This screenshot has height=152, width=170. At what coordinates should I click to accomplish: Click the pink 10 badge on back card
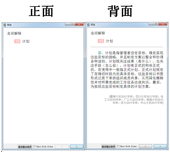(x=101, y=41)
